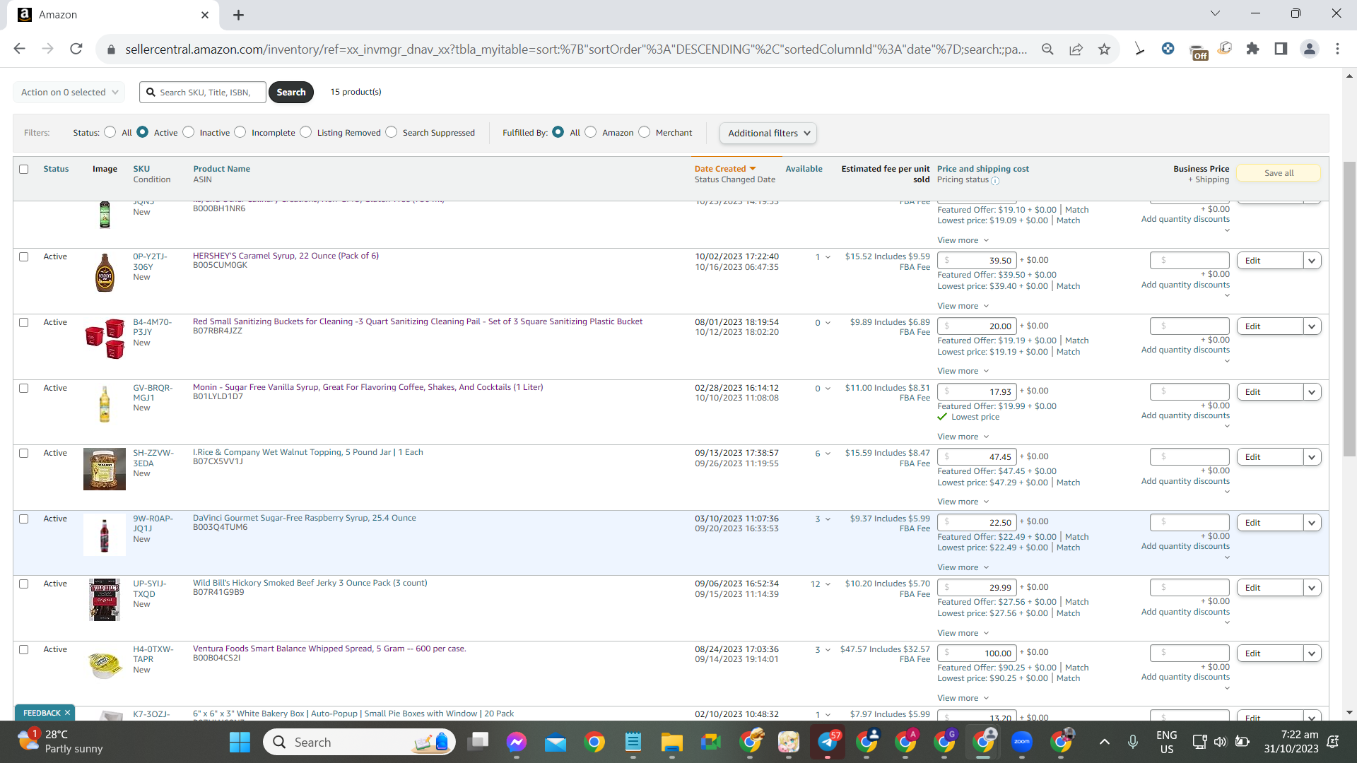Reload the Seller Central page
1357x763 pixels.
tap(76, 49)
